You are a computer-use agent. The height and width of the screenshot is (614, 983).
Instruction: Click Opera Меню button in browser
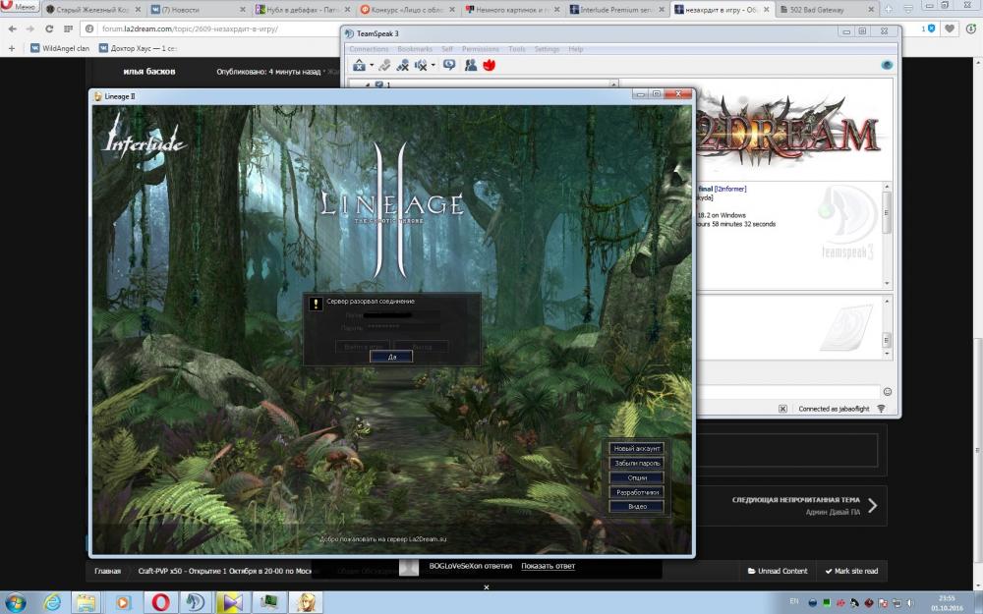click(x=20, y=7)
